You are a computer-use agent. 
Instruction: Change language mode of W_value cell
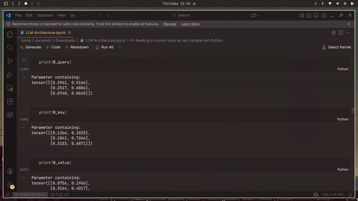(x=343, y=169)
